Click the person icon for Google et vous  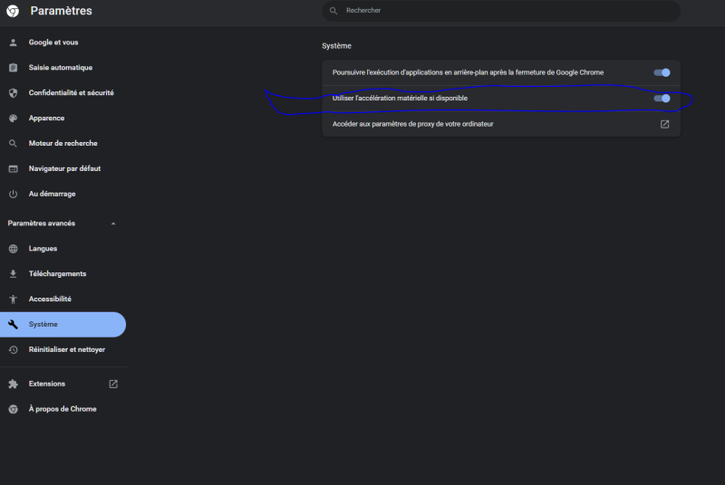pyautogui.click(x=13, y=43)
